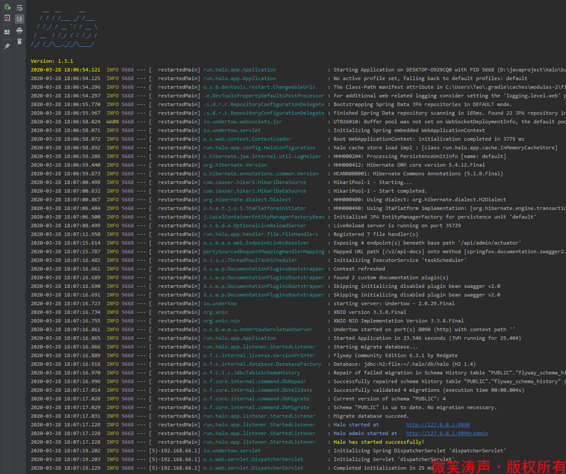Click the WARN level log entry

[x=112, y=122]
